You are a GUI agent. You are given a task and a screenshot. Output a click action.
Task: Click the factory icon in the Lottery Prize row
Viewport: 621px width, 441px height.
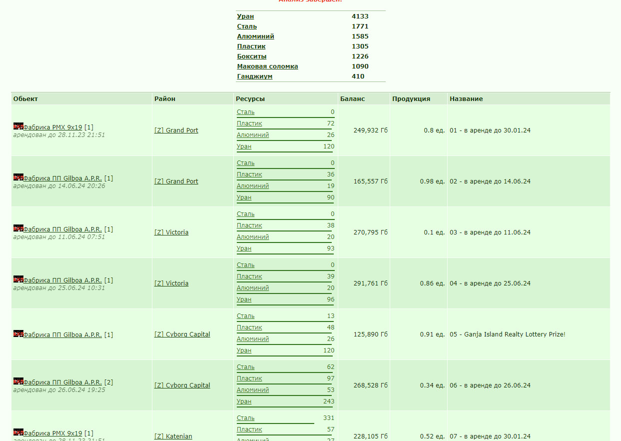coord(18,334)
